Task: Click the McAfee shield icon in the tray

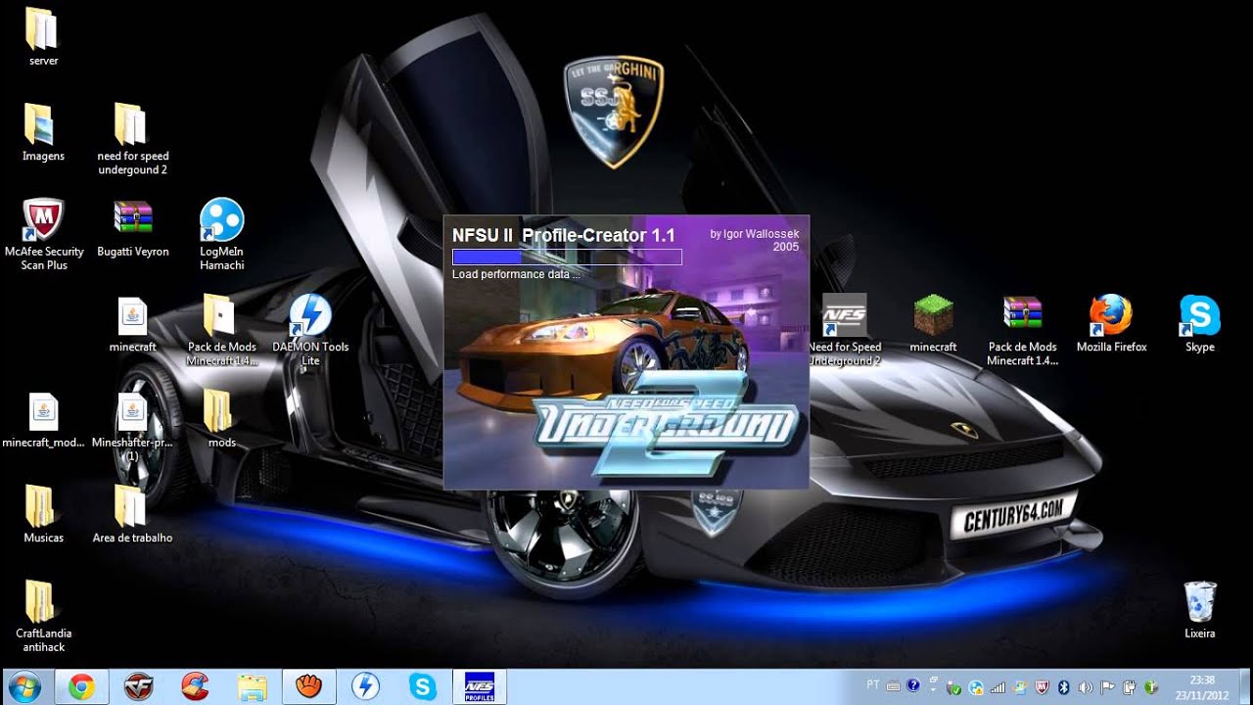Action: tap(1042, 686)
